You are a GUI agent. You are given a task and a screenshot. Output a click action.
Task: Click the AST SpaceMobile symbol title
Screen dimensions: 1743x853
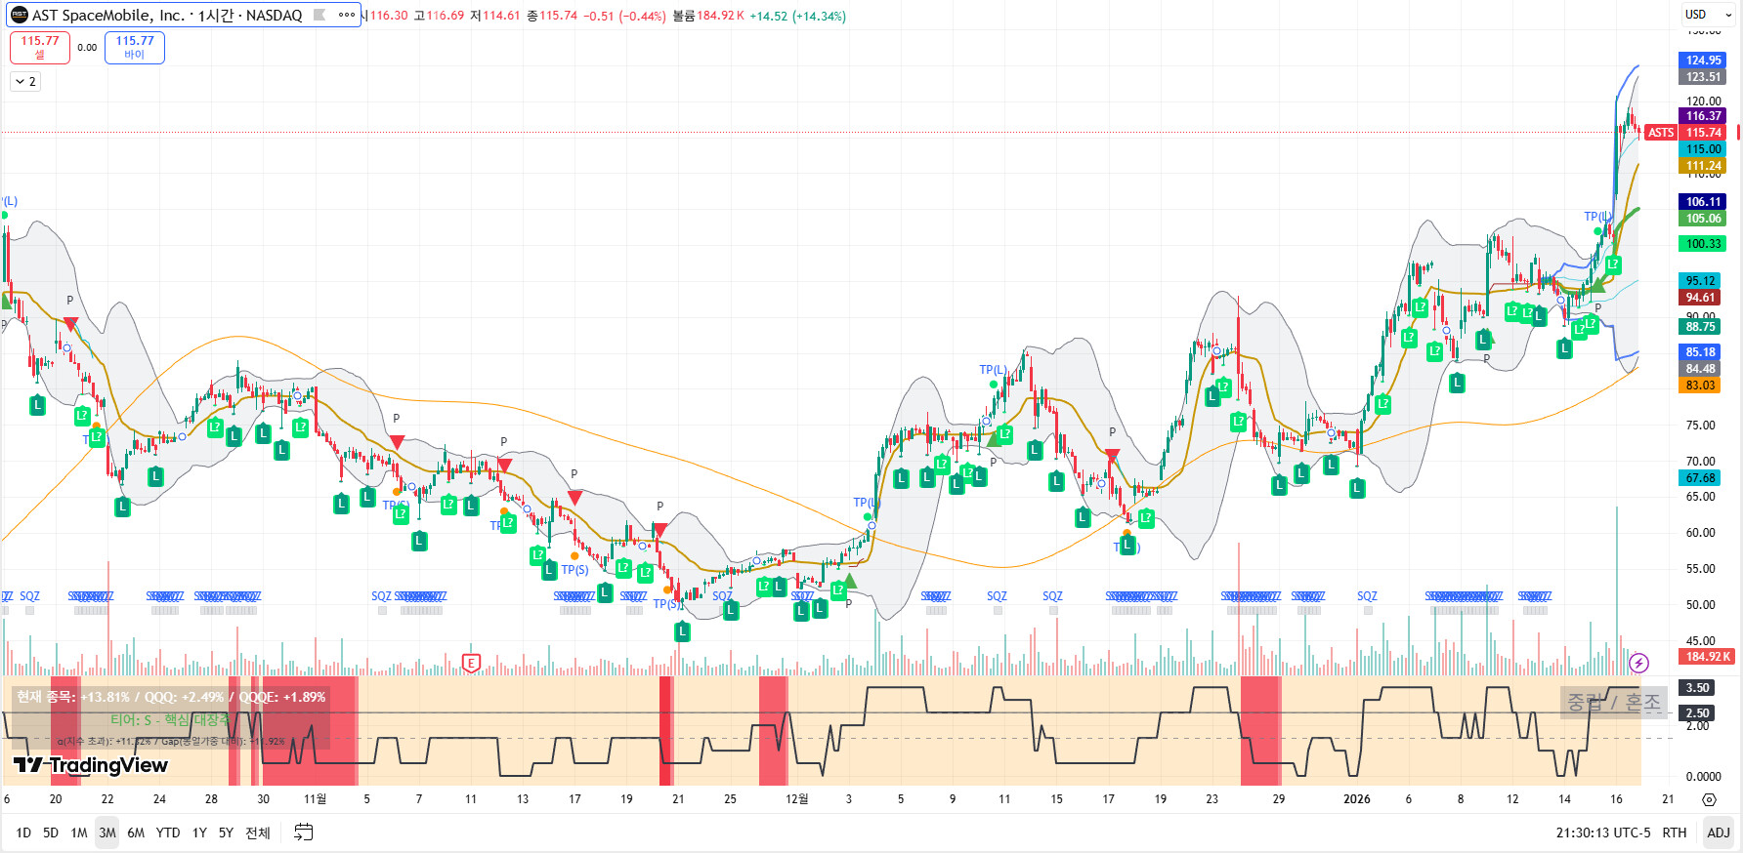(x=167, y=16)
